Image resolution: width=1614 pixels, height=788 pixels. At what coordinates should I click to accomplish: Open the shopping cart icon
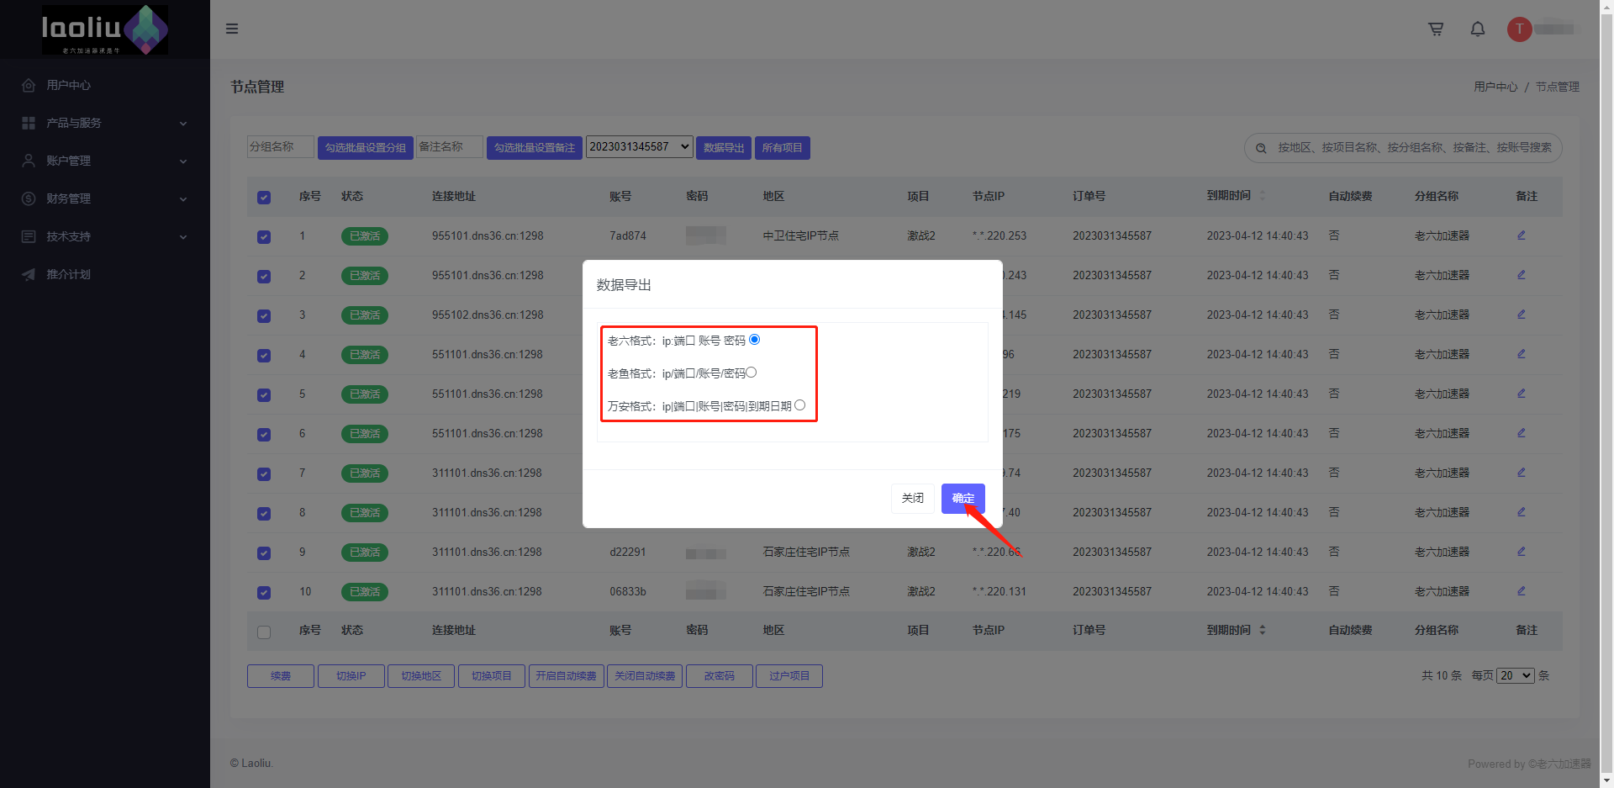pyautogui.click(x=1436, y=29)
